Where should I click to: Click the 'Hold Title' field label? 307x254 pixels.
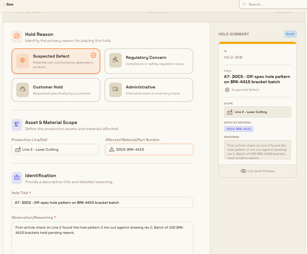[20, 193]
